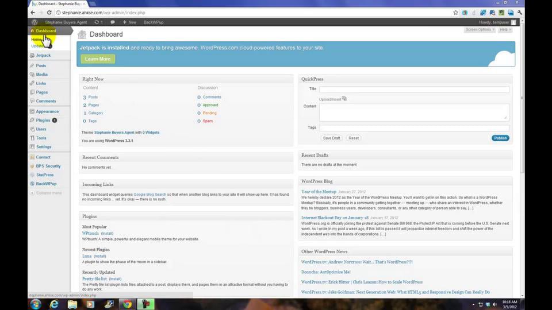Open Windows Start button
The width and height of the screenshot is (552, 310).
point(35,304)
